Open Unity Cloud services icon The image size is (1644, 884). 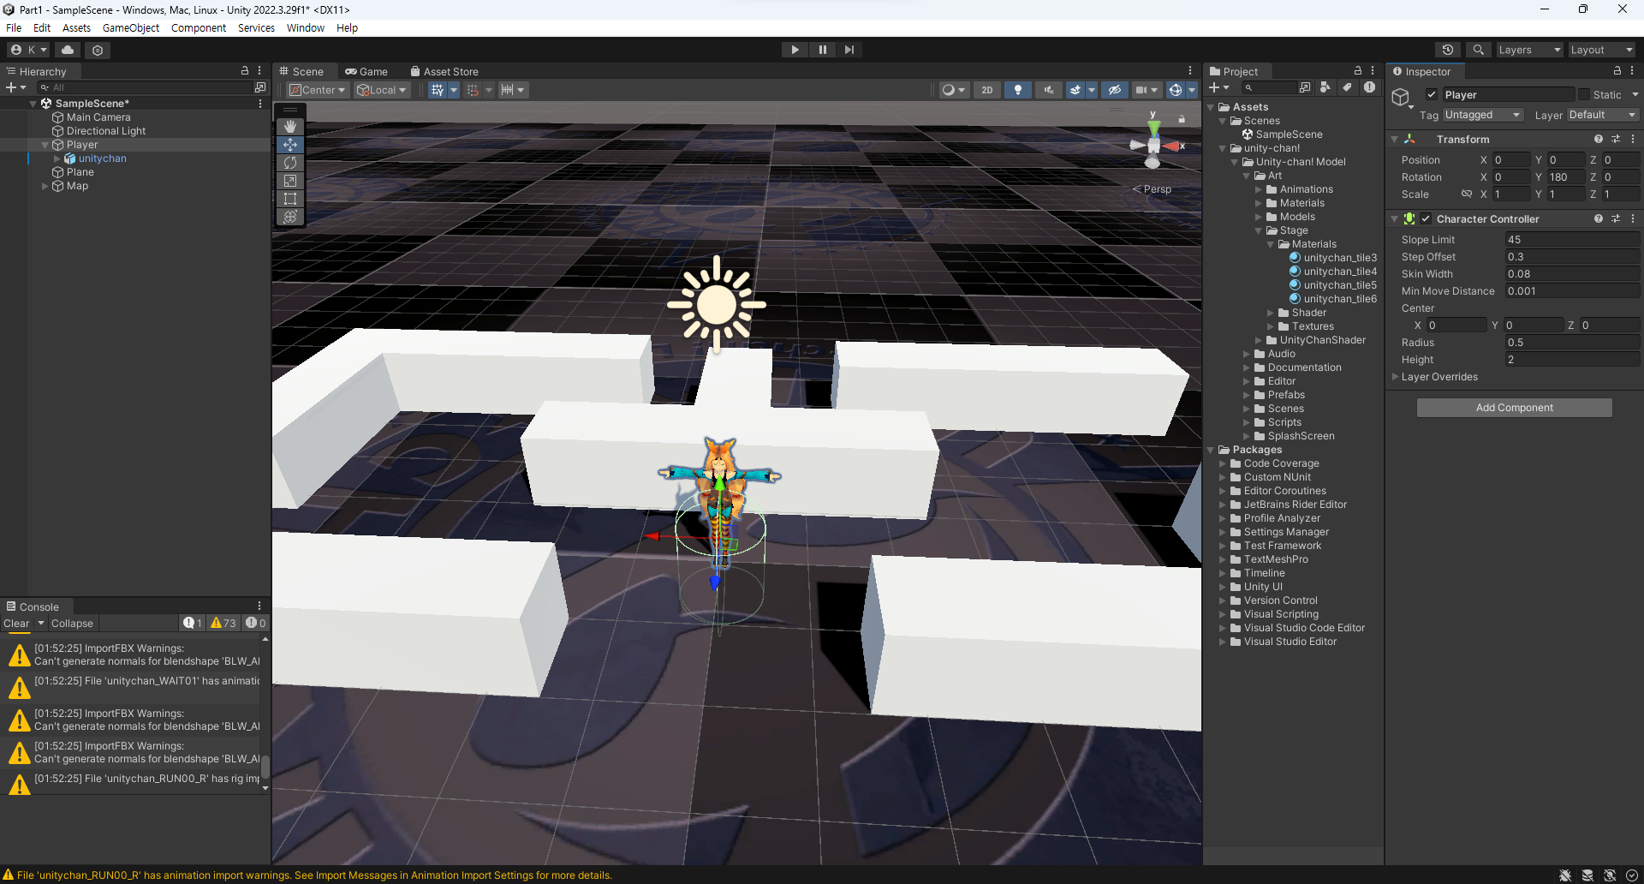click(68, 50)
